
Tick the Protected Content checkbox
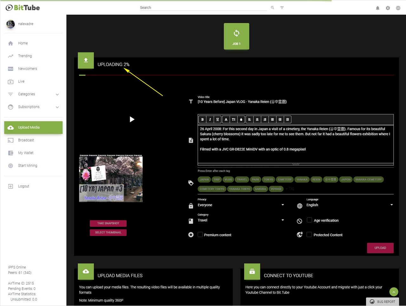(x=309, y=235)
